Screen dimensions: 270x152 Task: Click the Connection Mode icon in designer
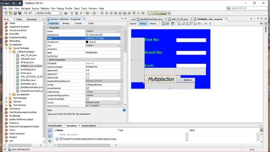[167, 24]
